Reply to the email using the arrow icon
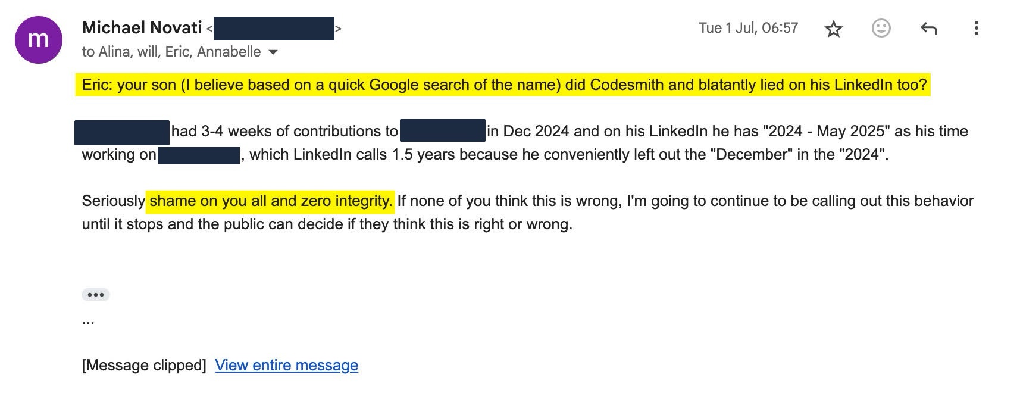This screenshot has width=1020, height=393. point(928,28)
